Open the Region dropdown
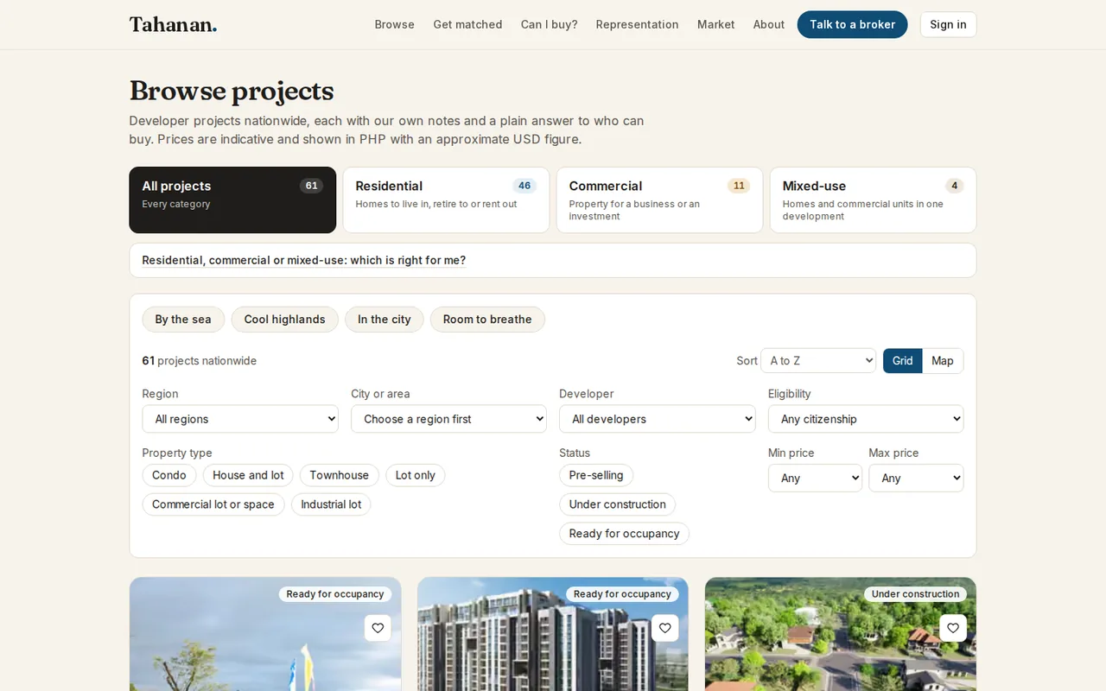 click(240, 419)
